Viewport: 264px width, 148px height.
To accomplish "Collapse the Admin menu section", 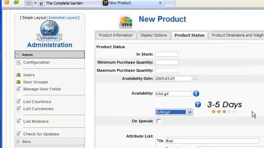I will tap(49, 55).
